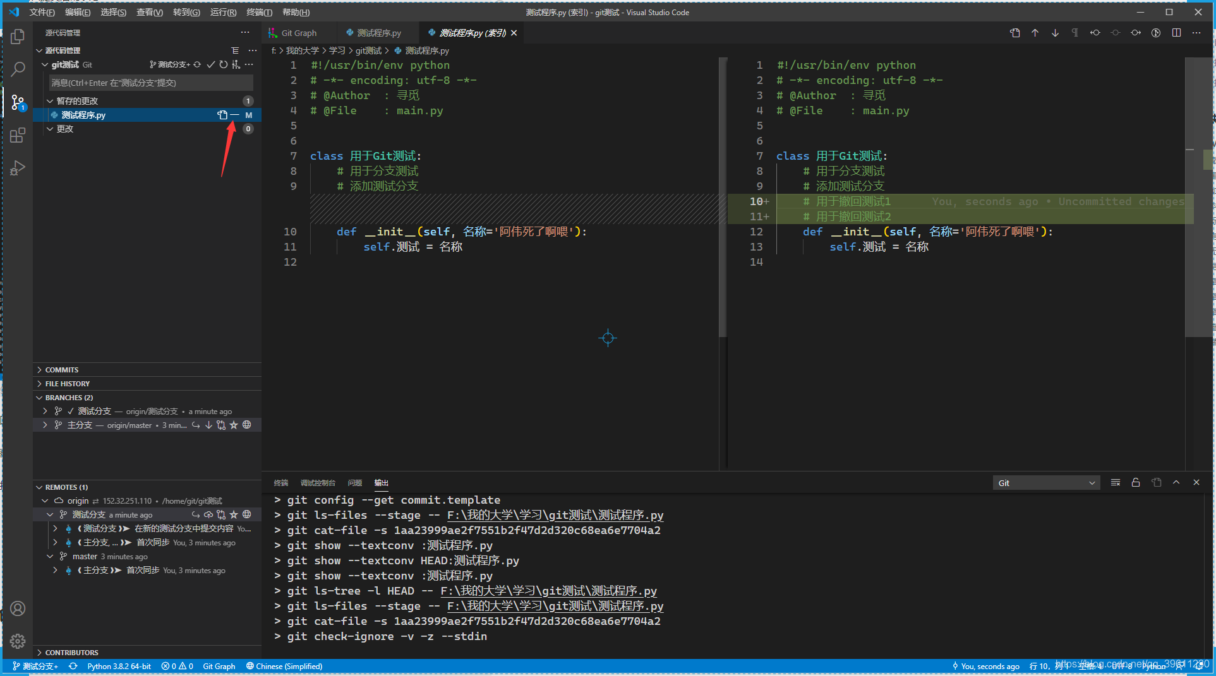Toggle inline view split icon in editor toolbar
This screenshot has height=676, width=1216.
(1176, 33)
